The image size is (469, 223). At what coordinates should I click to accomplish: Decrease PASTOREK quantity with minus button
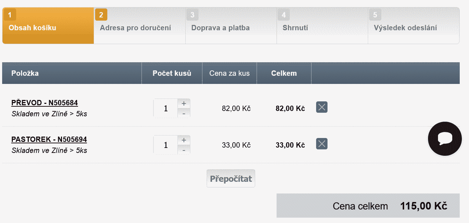(x=184, y=150)
